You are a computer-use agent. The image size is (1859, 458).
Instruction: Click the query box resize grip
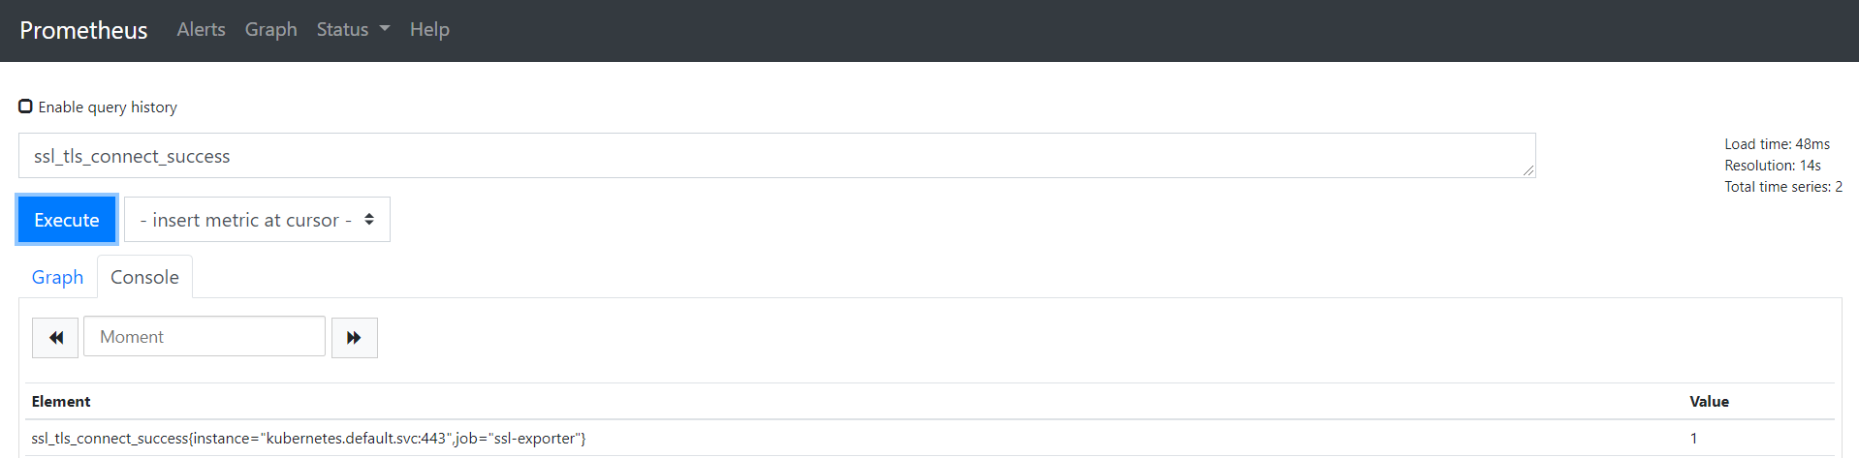(1528, 170)
